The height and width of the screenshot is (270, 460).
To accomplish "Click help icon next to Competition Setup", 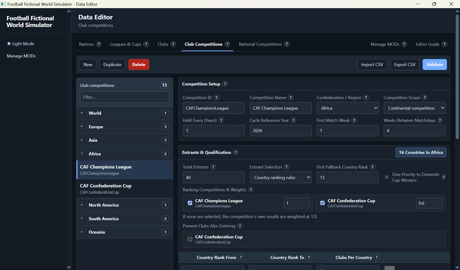I will pyautogui.click(x=225, y=84).
